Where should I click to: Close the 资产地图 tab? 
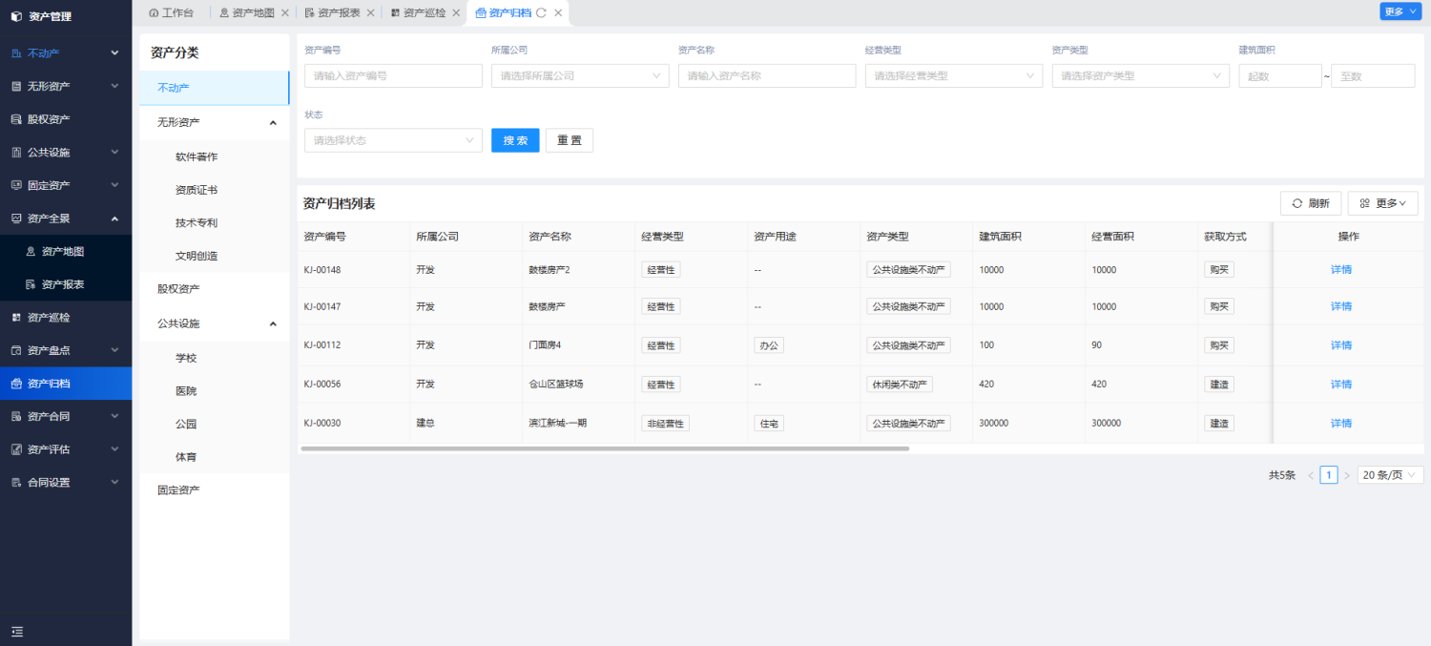click(x=284, y=12)
